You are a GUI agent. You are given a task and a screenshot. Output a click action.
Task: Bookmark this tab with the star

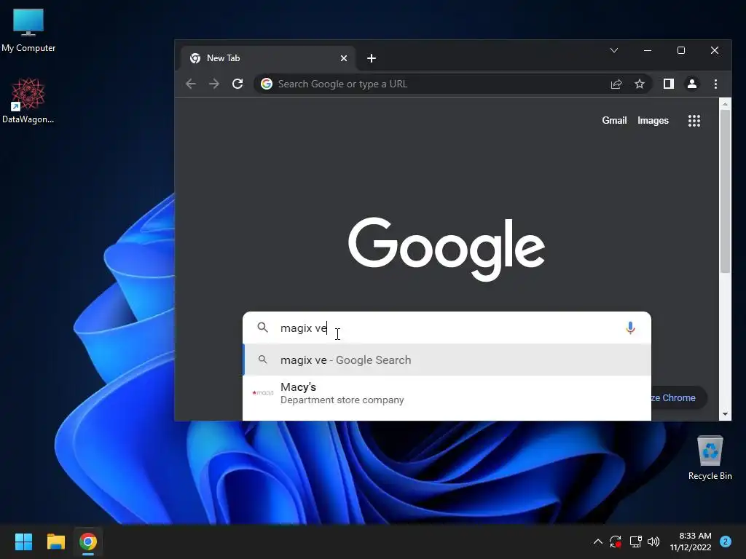point(640,84)
